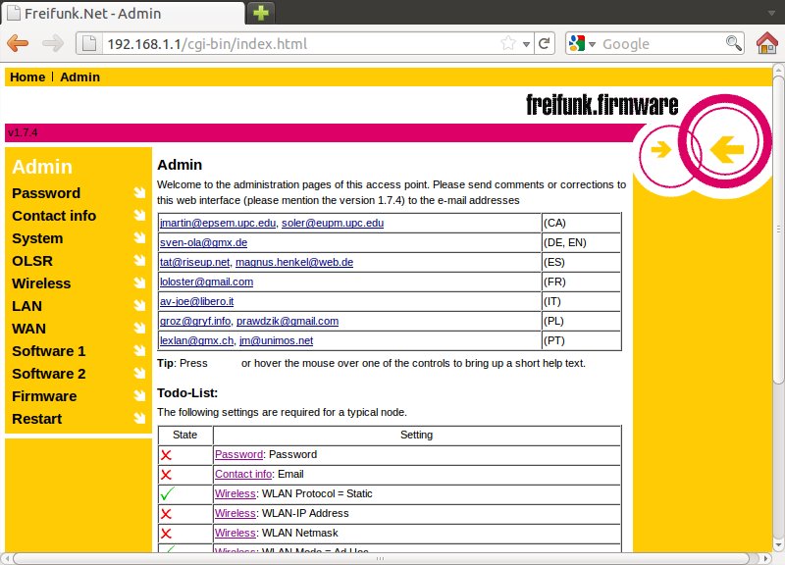The image size is (785, 565).
Task: Click the arrow icon next to LAN
Action: pos(139,305)
